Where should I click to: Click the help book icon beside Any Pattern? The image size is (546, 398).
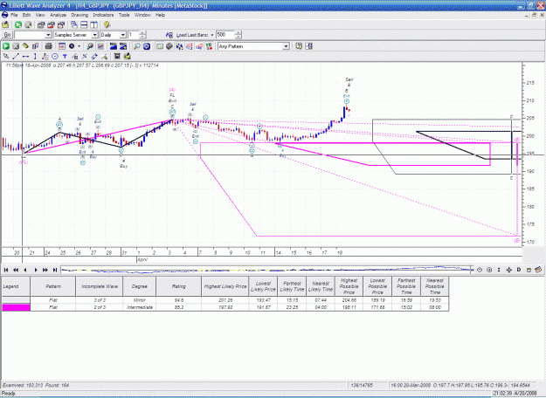pos(299,46)
